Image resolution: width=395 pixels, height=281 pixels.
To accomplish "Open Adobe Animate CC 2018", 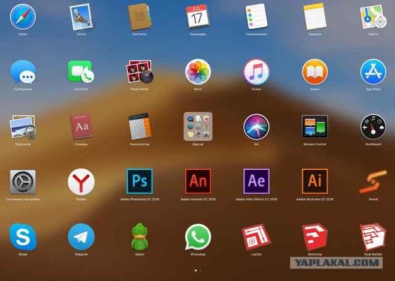I will coord(198,182).
